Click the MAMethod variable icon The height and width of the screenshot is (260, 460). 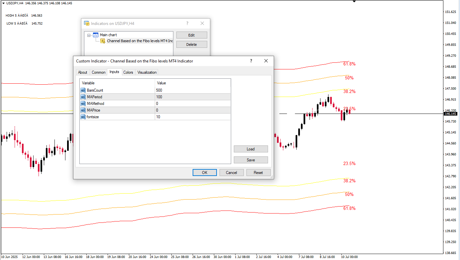click(x=83, y=104)
